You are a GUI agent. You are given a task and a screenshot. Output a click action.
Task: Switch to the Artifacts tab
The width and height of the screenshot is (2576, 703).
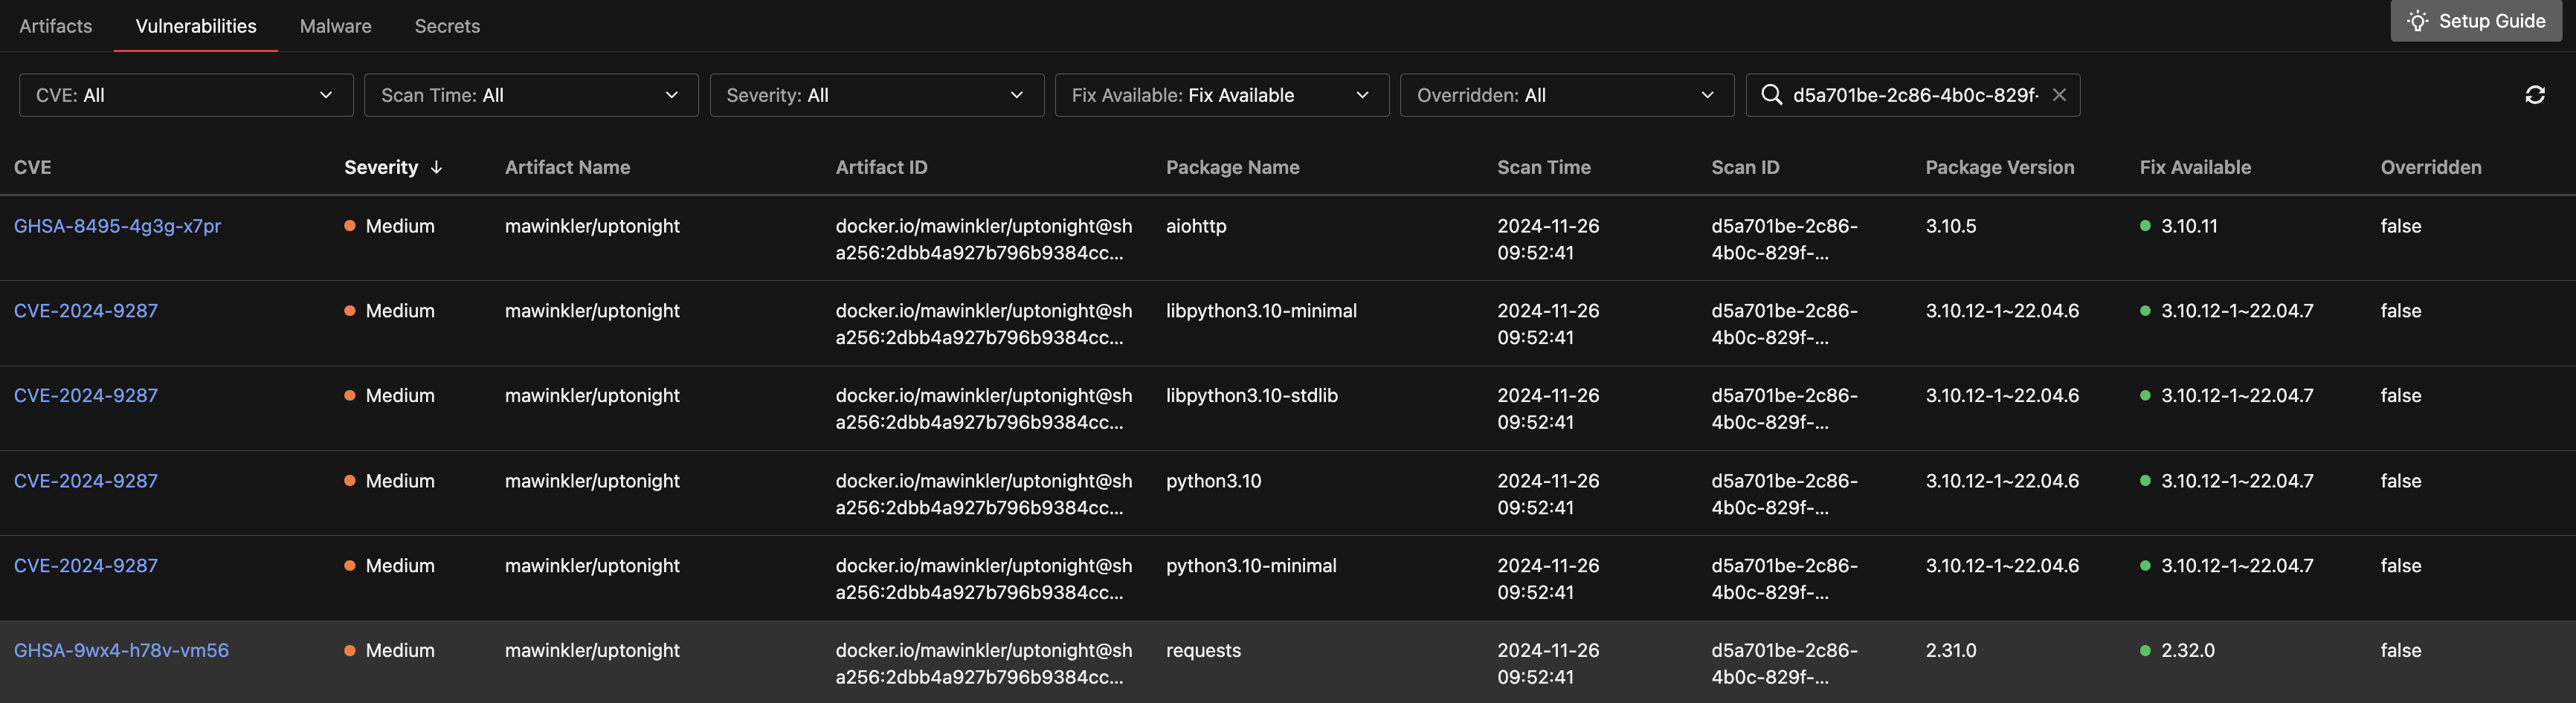(x=56, y=26)
